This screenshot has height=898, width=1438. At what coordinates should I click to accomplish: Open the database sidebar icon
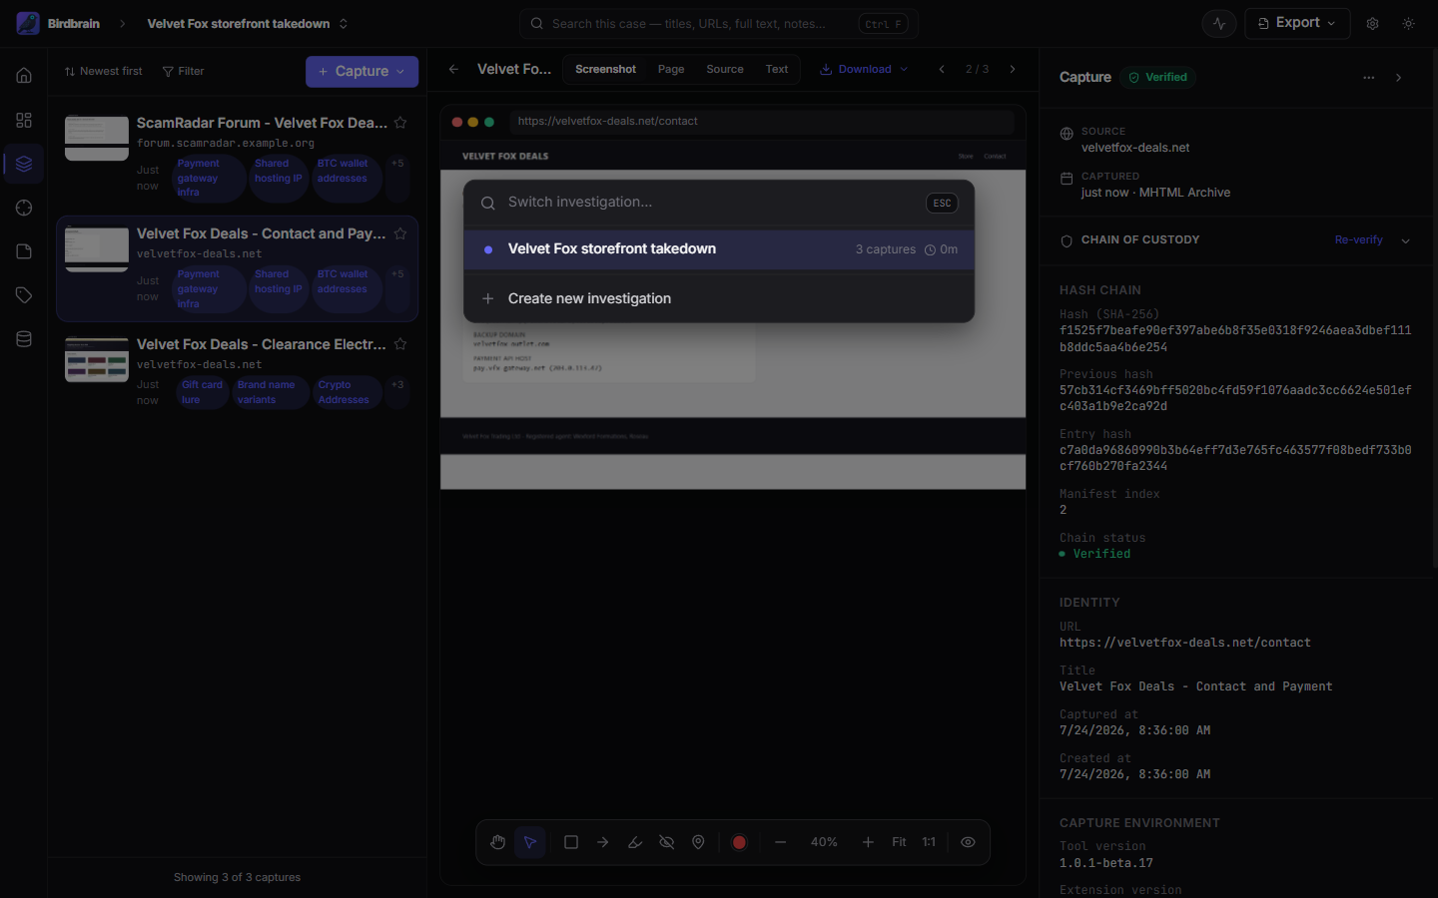[x=24, y=339]
